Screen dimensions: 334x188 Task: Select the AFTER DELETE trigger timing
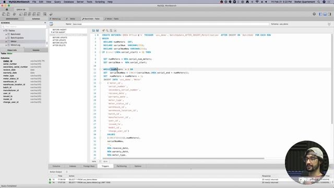pyautogui.click(x=59, y=45)
